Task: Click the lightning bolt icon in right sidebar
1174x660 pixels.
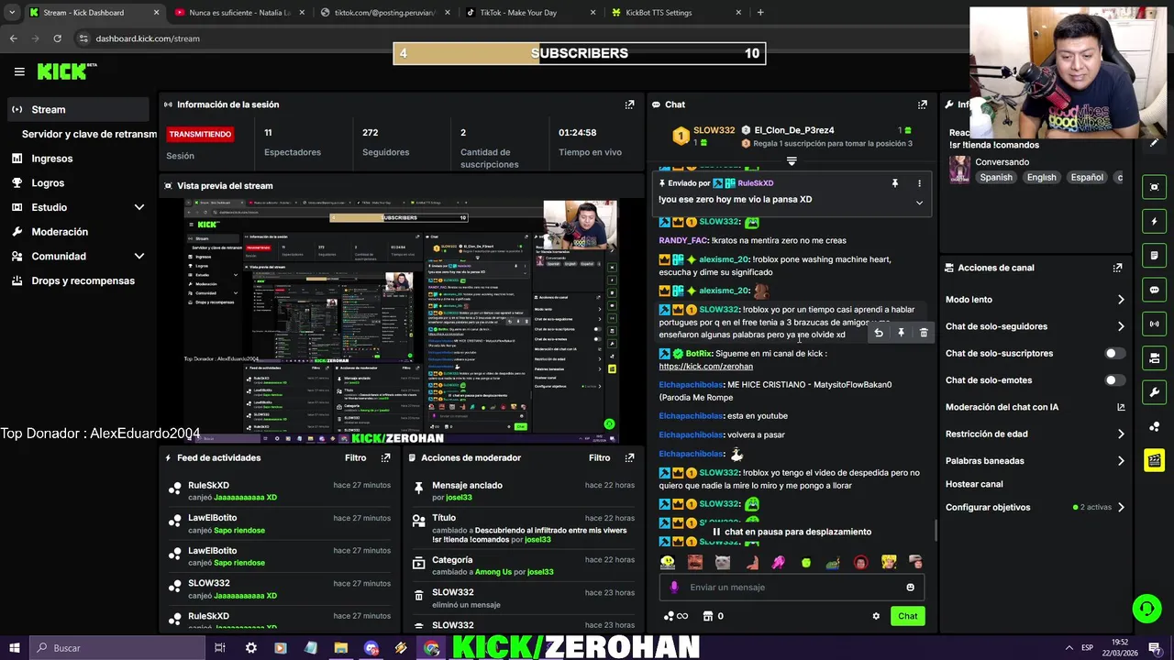Action: tap(1154, 221)
